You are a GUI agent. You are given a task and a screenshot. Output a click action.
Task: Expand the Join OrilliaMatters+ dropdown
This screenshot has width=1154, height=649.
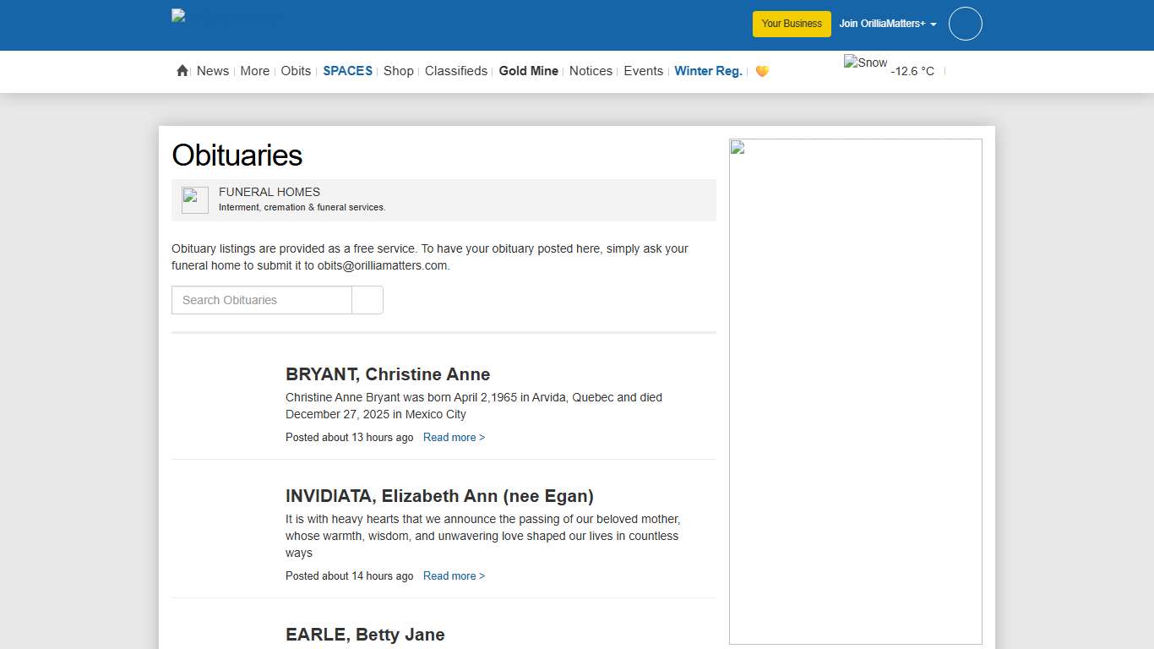coord(887,24)
